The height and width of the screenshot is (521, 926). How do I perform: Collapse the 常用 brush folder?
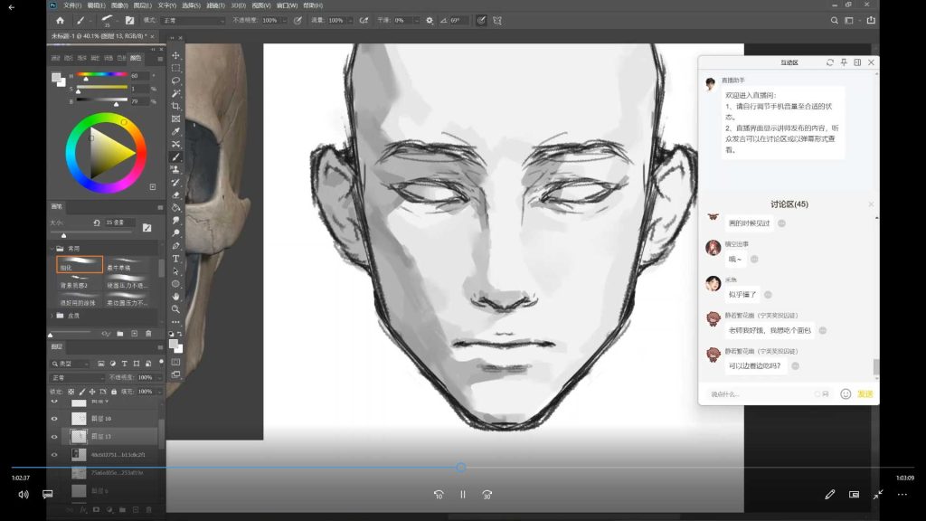click(x=52, y=249)
